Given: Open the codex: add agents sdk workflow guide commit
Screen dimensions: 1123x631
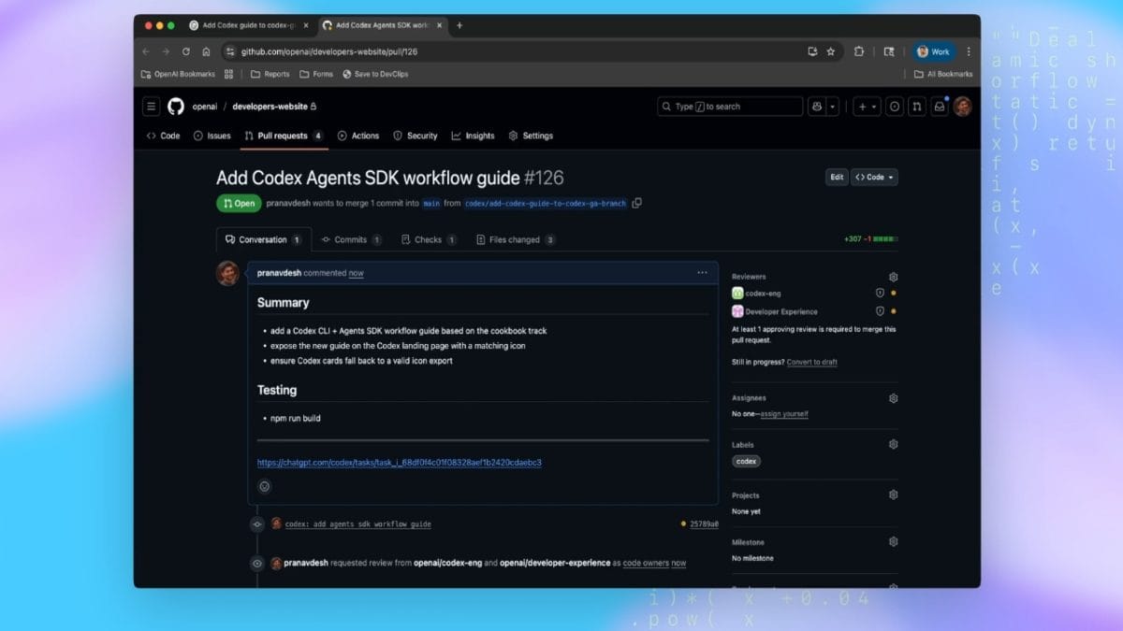Looking at the screenshot, I should (x=358, y=524).
